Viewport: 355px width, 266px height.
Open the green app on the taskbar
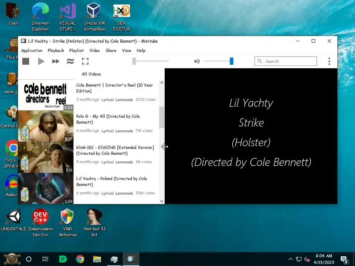coord(63,259)
